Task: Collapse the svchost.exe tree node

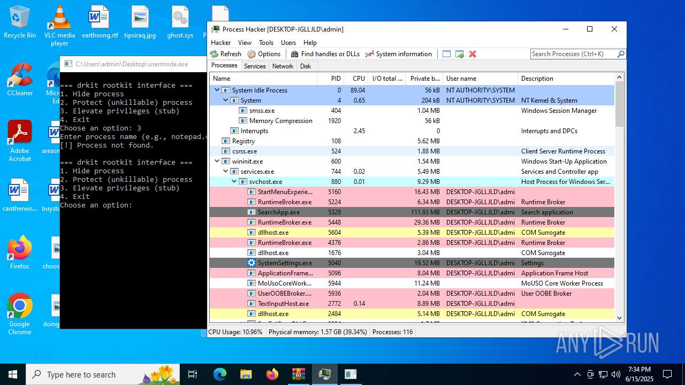Action: [234, 181]
